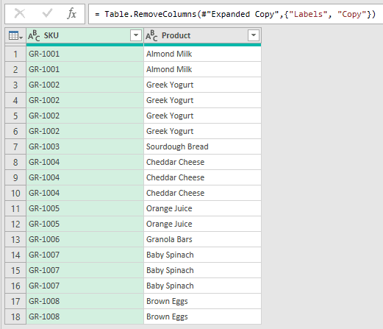Image resolution: width=383 pixels, height=329 pixels.
Task: Click GR-1001 cell in row 1
Action: (85, 54)
